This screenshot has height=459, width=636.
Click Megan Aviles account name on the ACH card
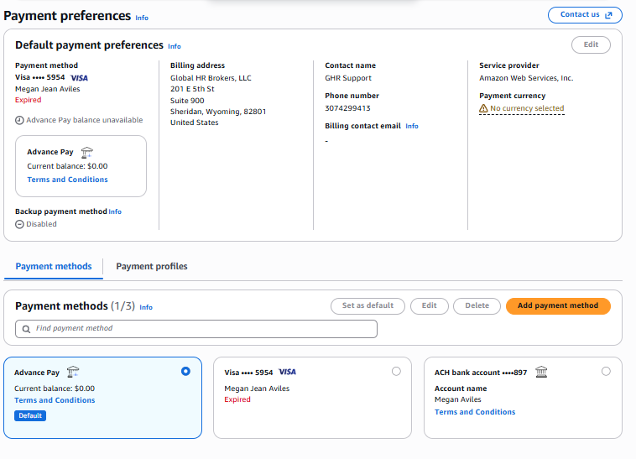click(x=457, y=399)
